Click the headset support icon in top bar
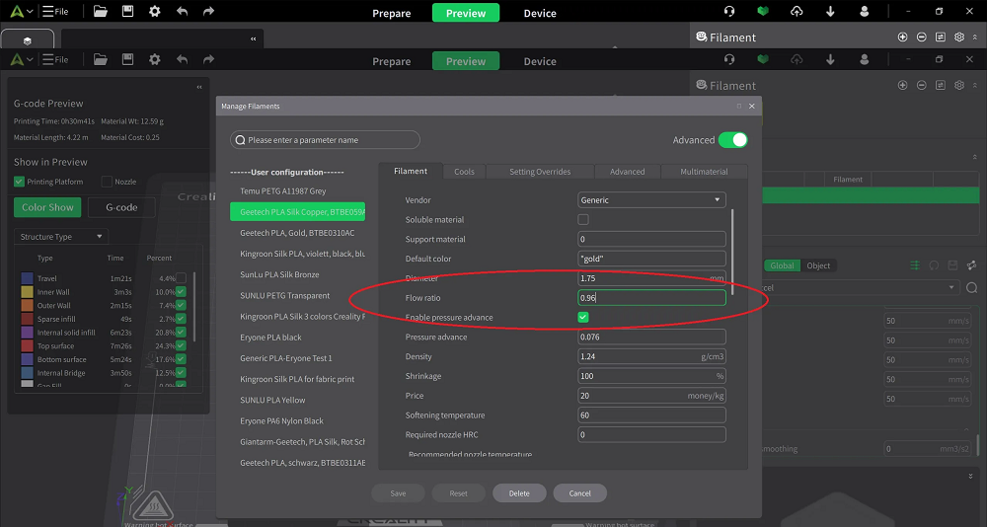Image resolution: width=987 pixels, height=527 pixels. pyautogui.click(x=729, y=12)
